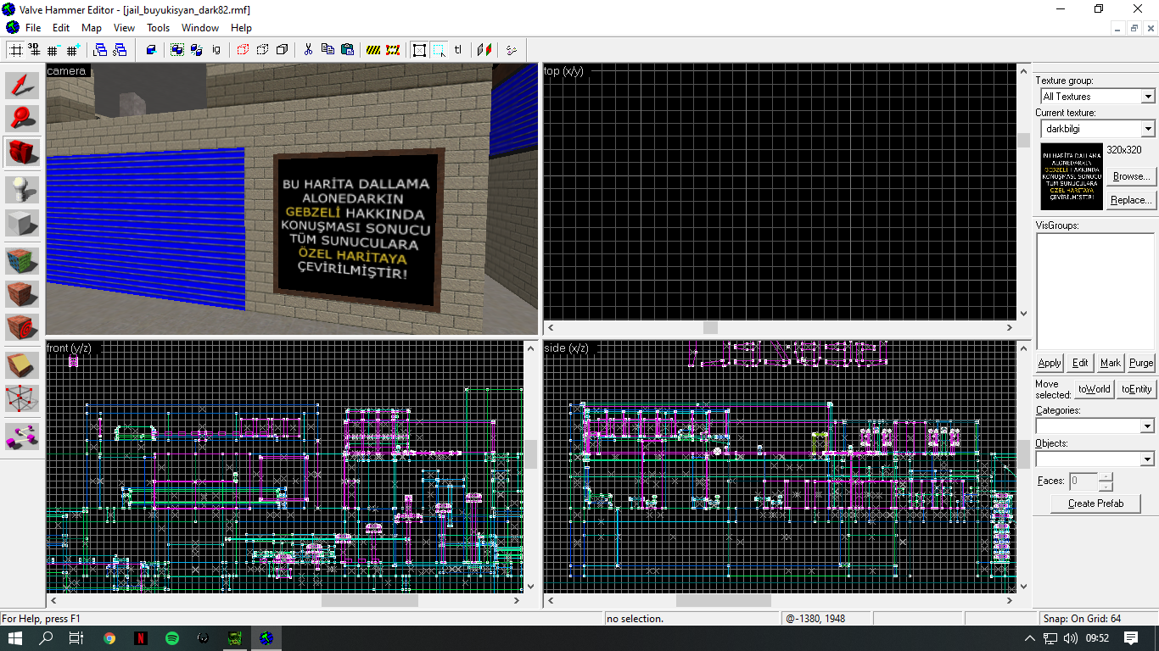Viewport: 1159px width, 651px height.
Task: Open the Edit menu
Action: (x=61, y=28)
